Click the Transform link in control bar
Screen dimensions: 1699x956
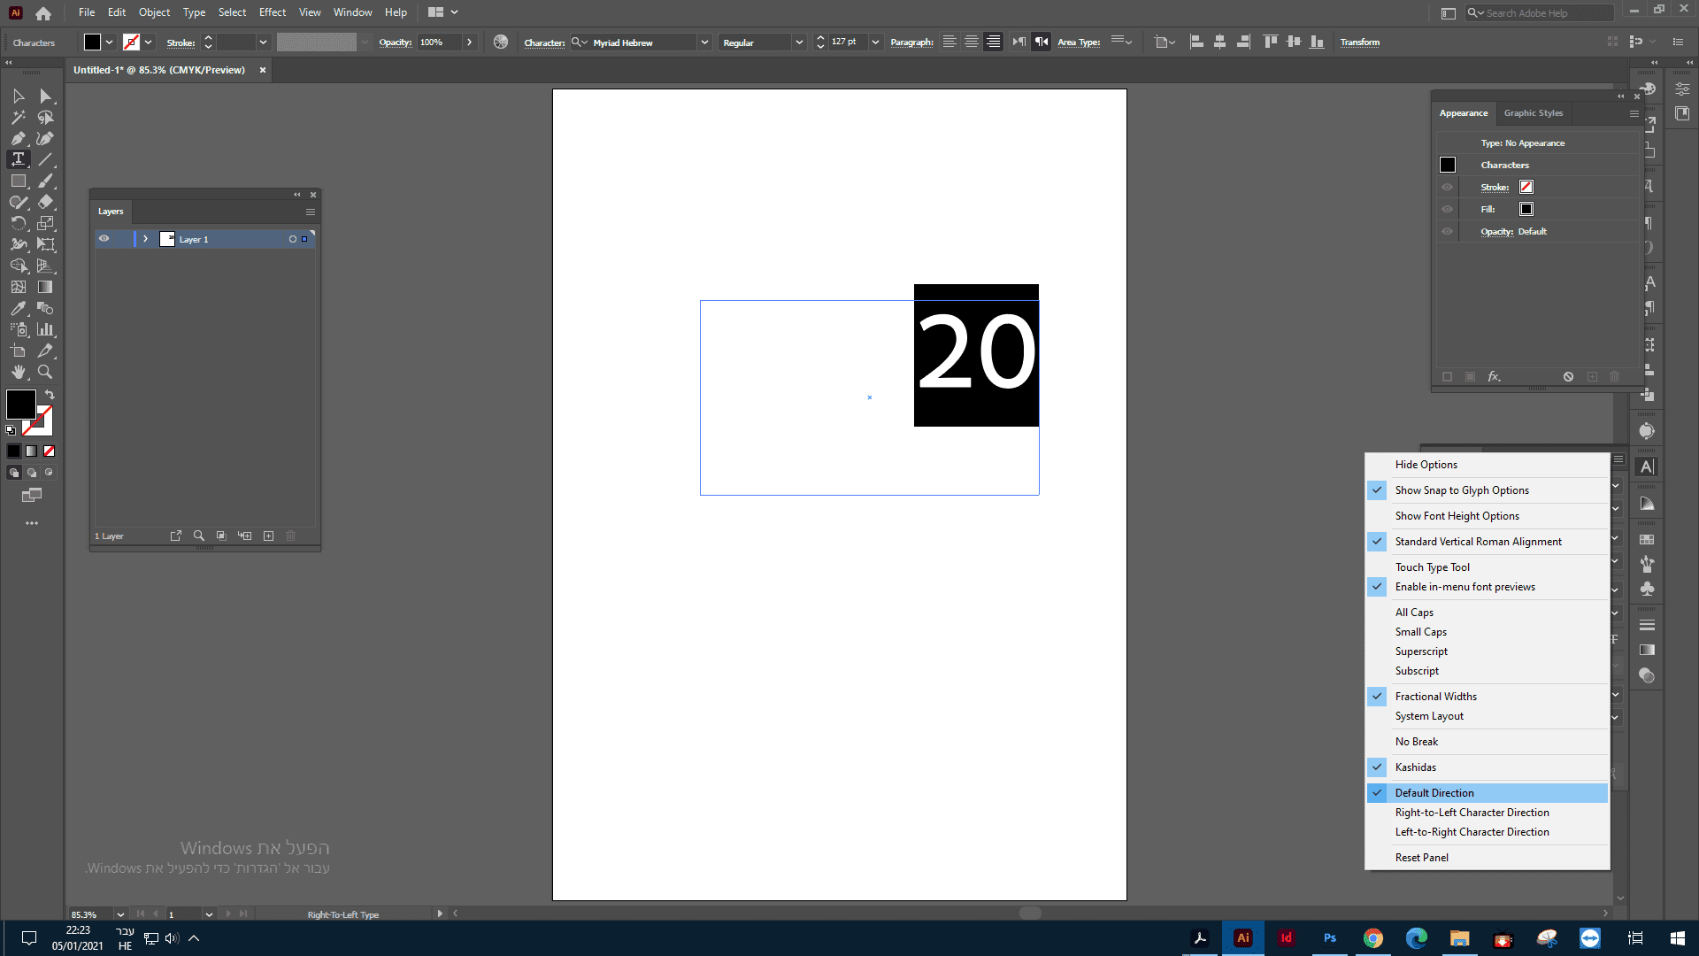(1359, 42)
